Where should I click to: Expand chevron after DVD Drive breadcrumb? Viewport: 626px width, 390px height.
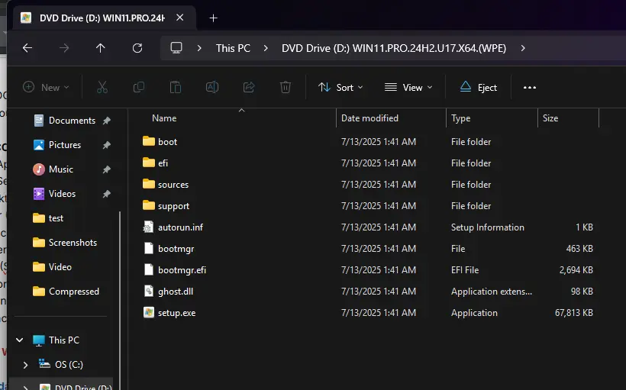(523, 48)
